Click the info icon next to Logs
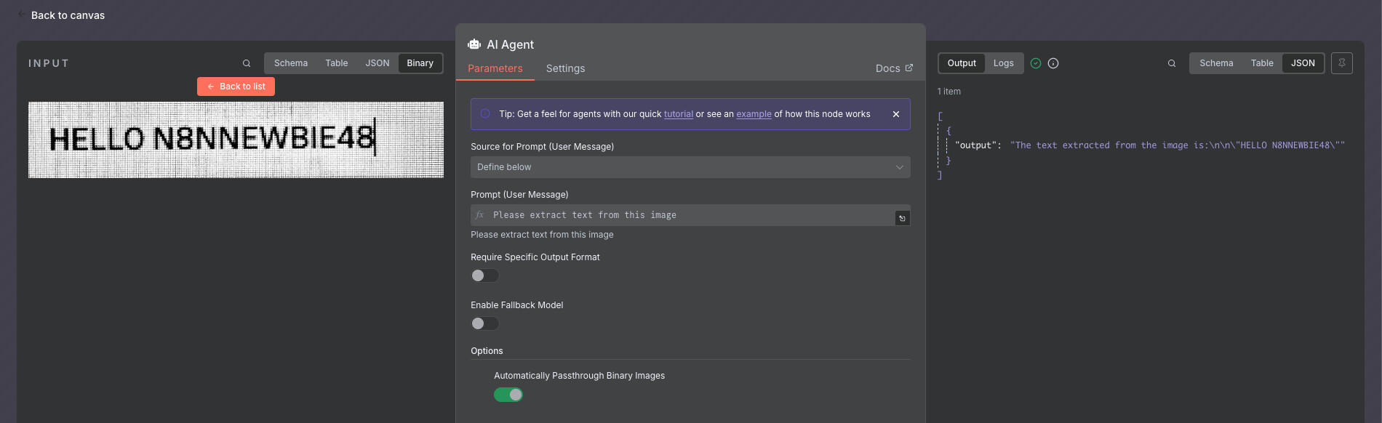 click(1053, 63)
